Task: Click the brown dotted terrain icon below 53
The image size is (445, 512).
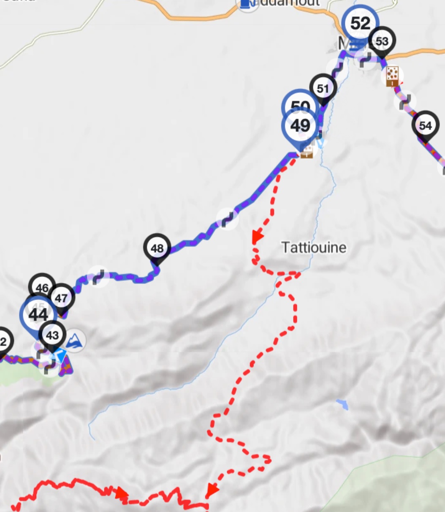Action: click(x=392, y=76)
